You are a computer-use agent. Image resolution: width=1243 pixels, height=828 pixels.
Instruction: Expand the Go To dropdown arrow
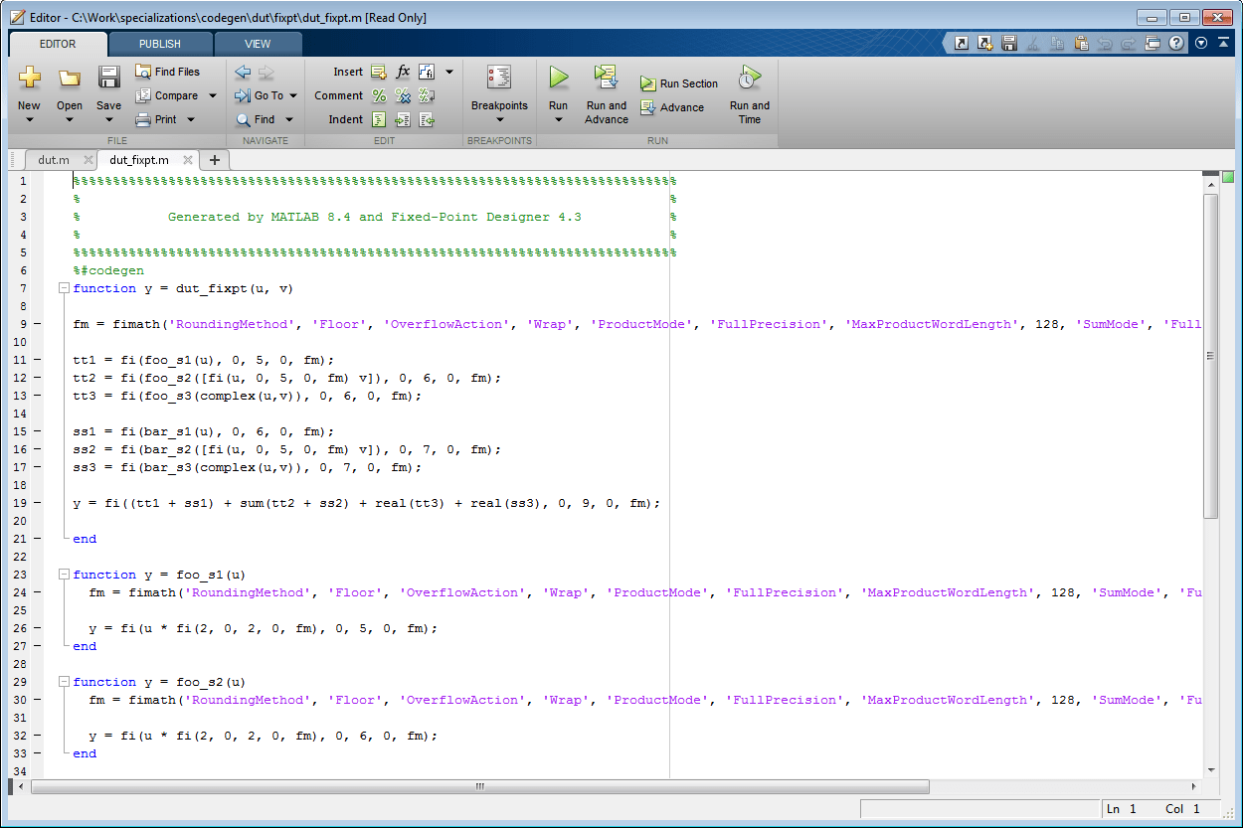tap(293, 95)
